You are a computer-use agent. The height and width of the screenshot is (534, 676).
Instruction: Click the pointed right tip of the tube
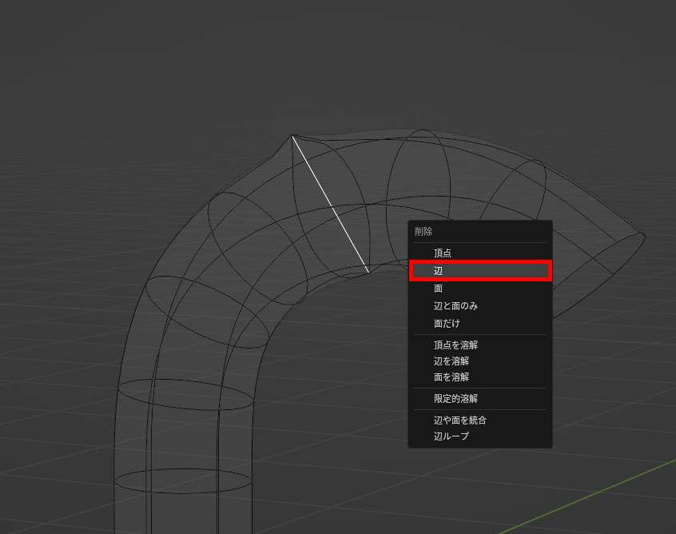(x=644, y=235)
